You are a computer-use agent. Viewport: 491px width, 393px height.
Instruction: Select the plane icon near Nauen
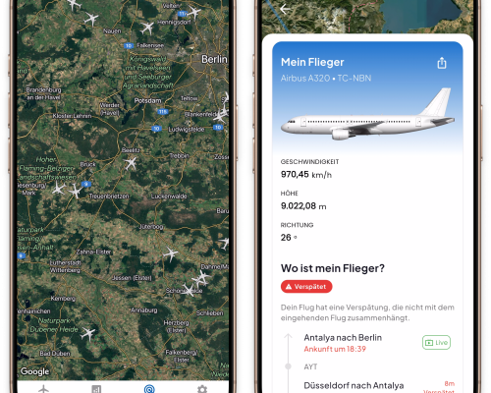point(91,19)
